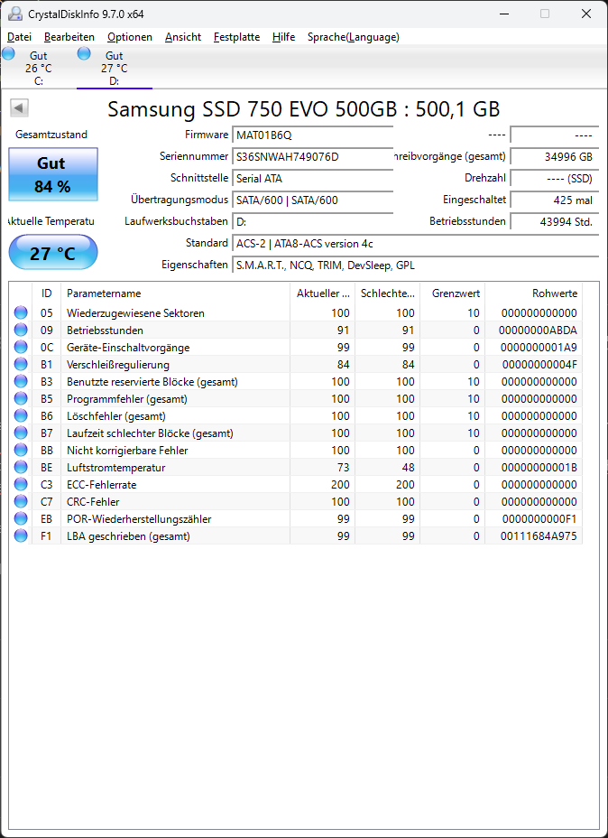Click the Drehzahl value ---- (SSD)

pos(555,179)
